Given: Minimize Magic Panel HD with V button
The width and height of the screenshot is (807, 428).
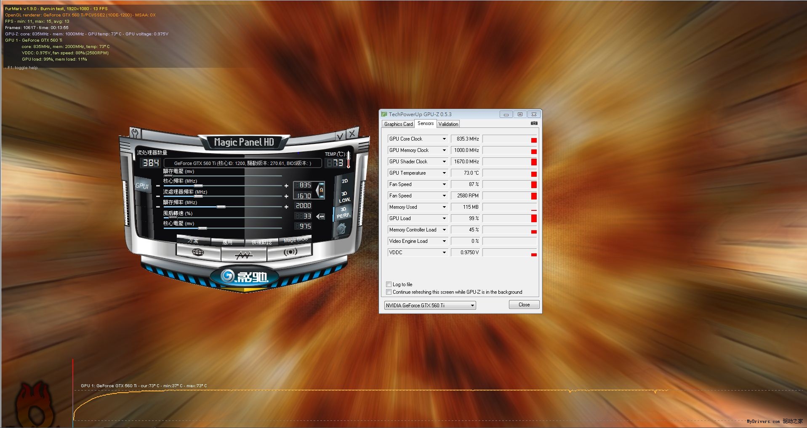Looking at the screenshot, I should [x=340, y=135].
